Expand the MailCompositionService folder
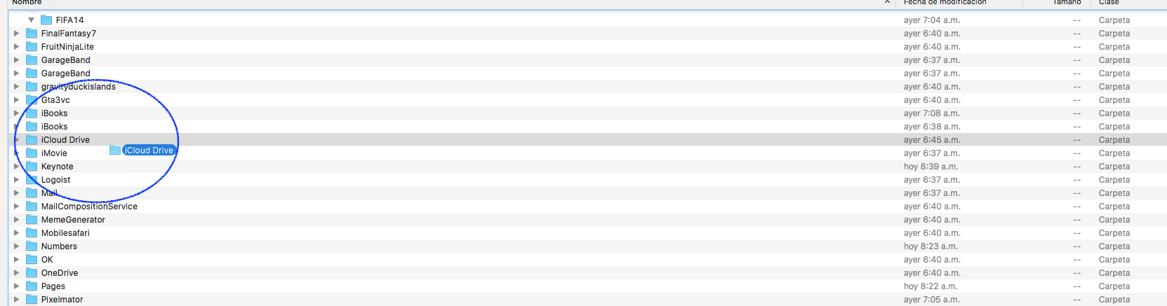1167x306 pixels. coord(17,207)
